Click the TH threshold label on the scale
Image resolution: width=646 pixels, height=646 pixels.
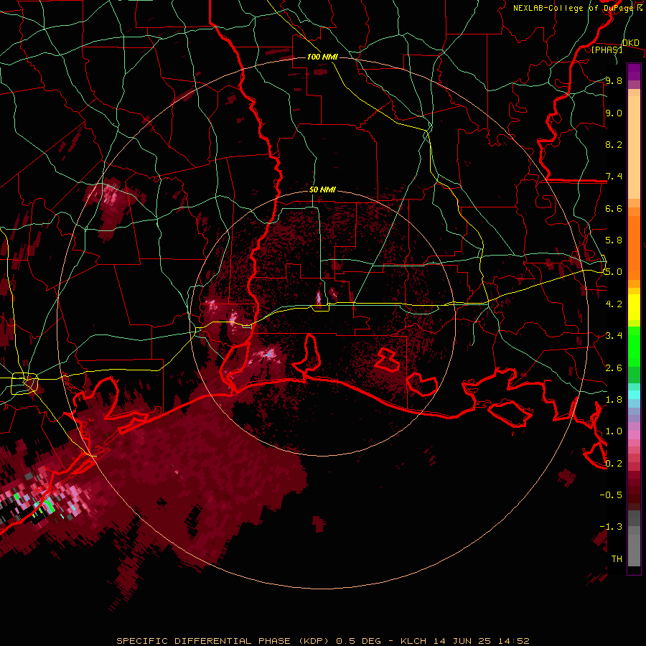617,559
